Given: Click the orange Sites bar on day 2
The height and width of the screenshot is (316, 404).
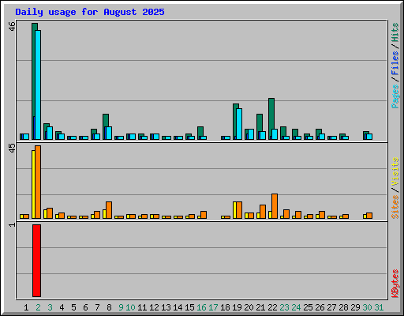Looking at the screenshot, I should [38, 182].
